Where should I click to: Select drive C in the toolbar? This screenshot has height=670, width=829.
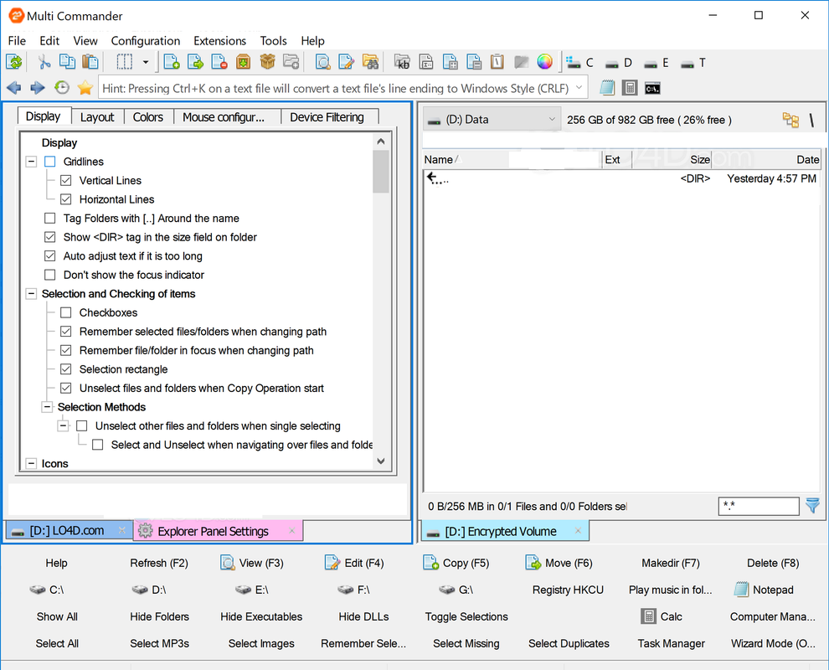click(x=580, y=63)
